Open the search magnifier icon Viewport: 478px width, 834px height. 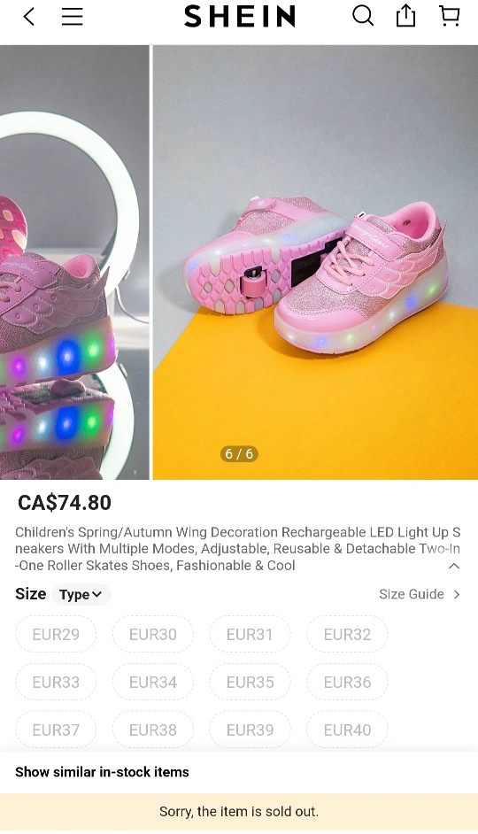click(363, 16)
